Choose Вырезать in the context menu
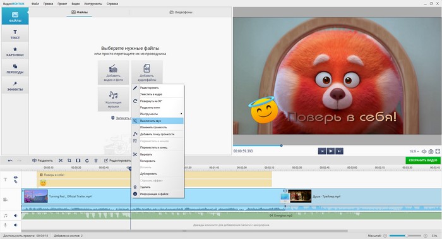 (158, 155)
